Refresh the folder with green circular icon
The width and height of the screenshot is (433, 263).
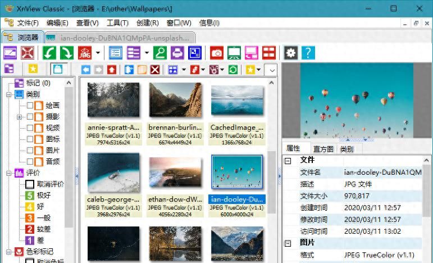pos(233,70)
